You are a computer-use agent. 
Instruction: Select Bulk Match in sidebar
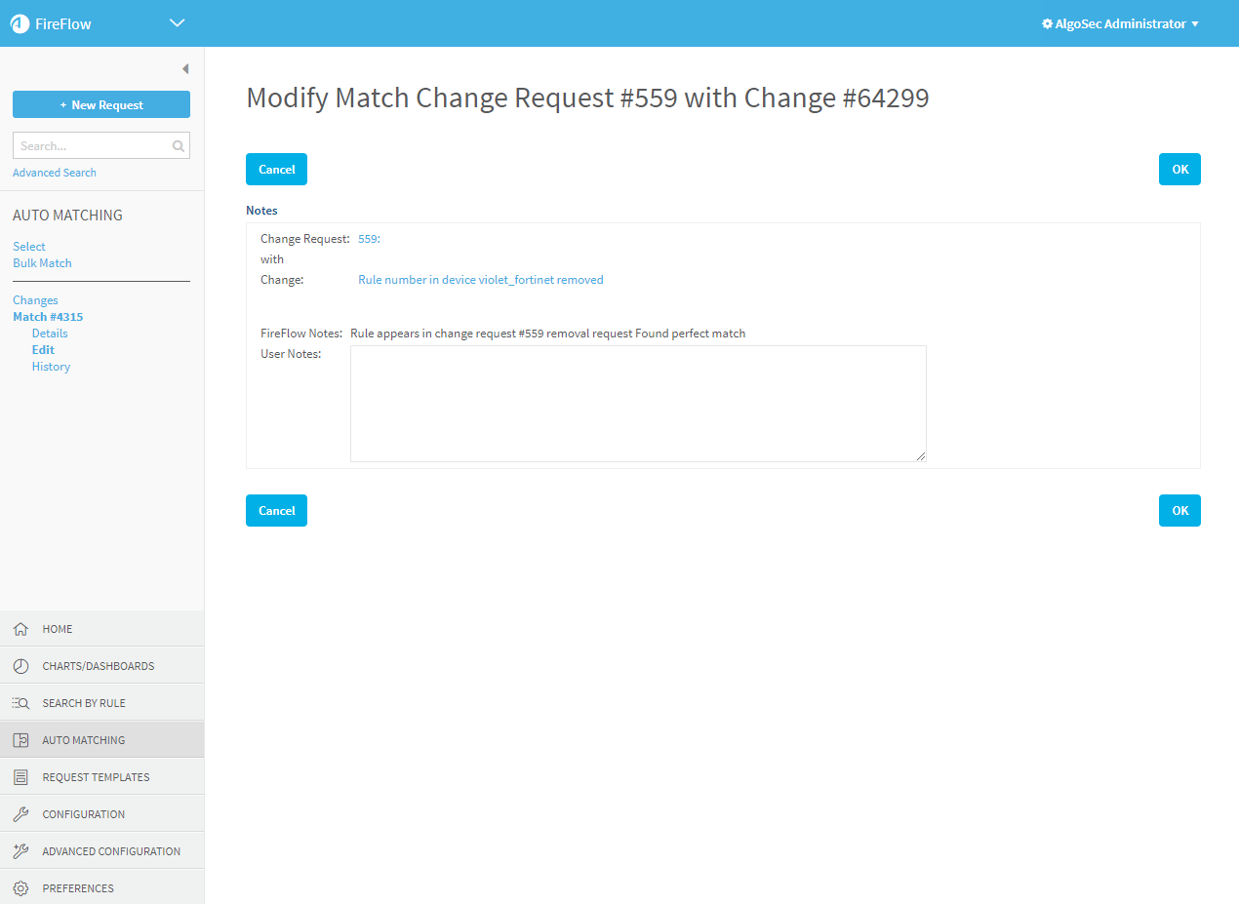pos(42,263)
